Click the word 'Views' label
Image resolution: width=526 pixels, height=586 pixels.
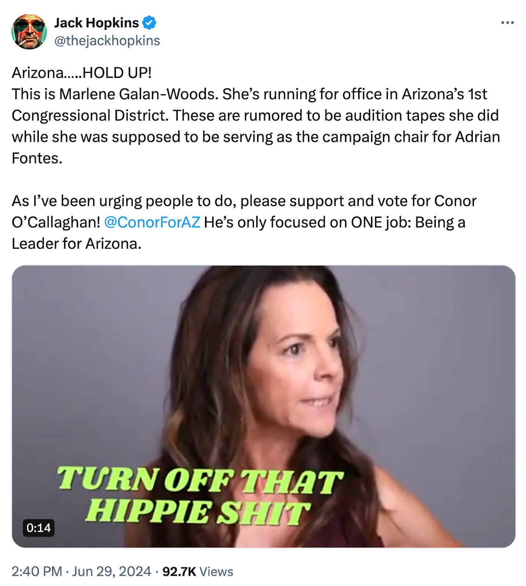click(x=216, y=571)
